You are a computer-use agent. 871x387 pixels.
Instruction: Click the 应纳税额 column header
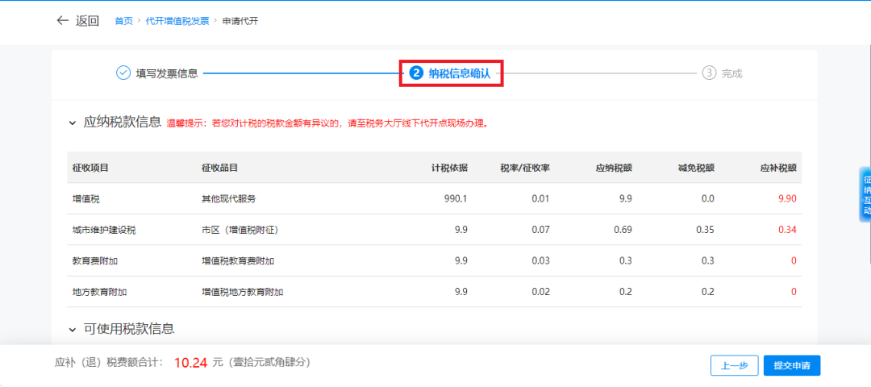614,168
